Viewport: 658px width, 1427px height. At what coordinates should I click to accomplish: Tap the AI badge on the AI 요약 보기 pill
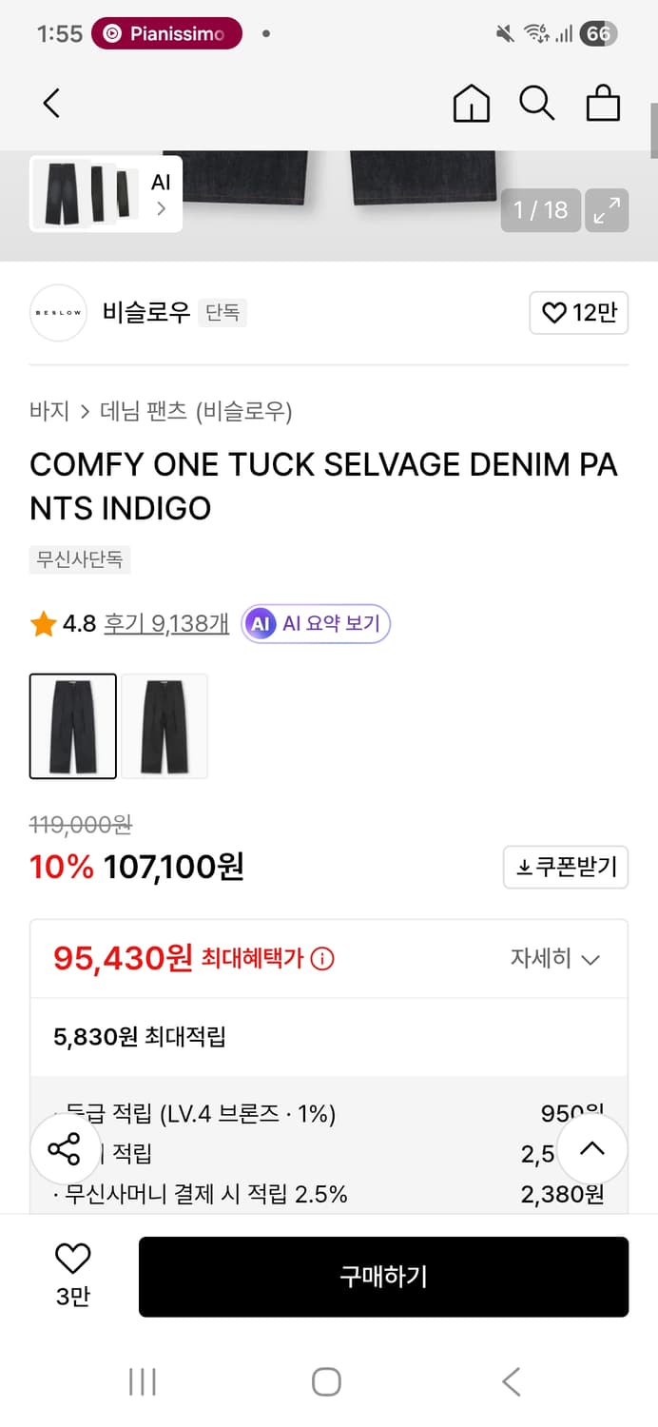(260, 623)
